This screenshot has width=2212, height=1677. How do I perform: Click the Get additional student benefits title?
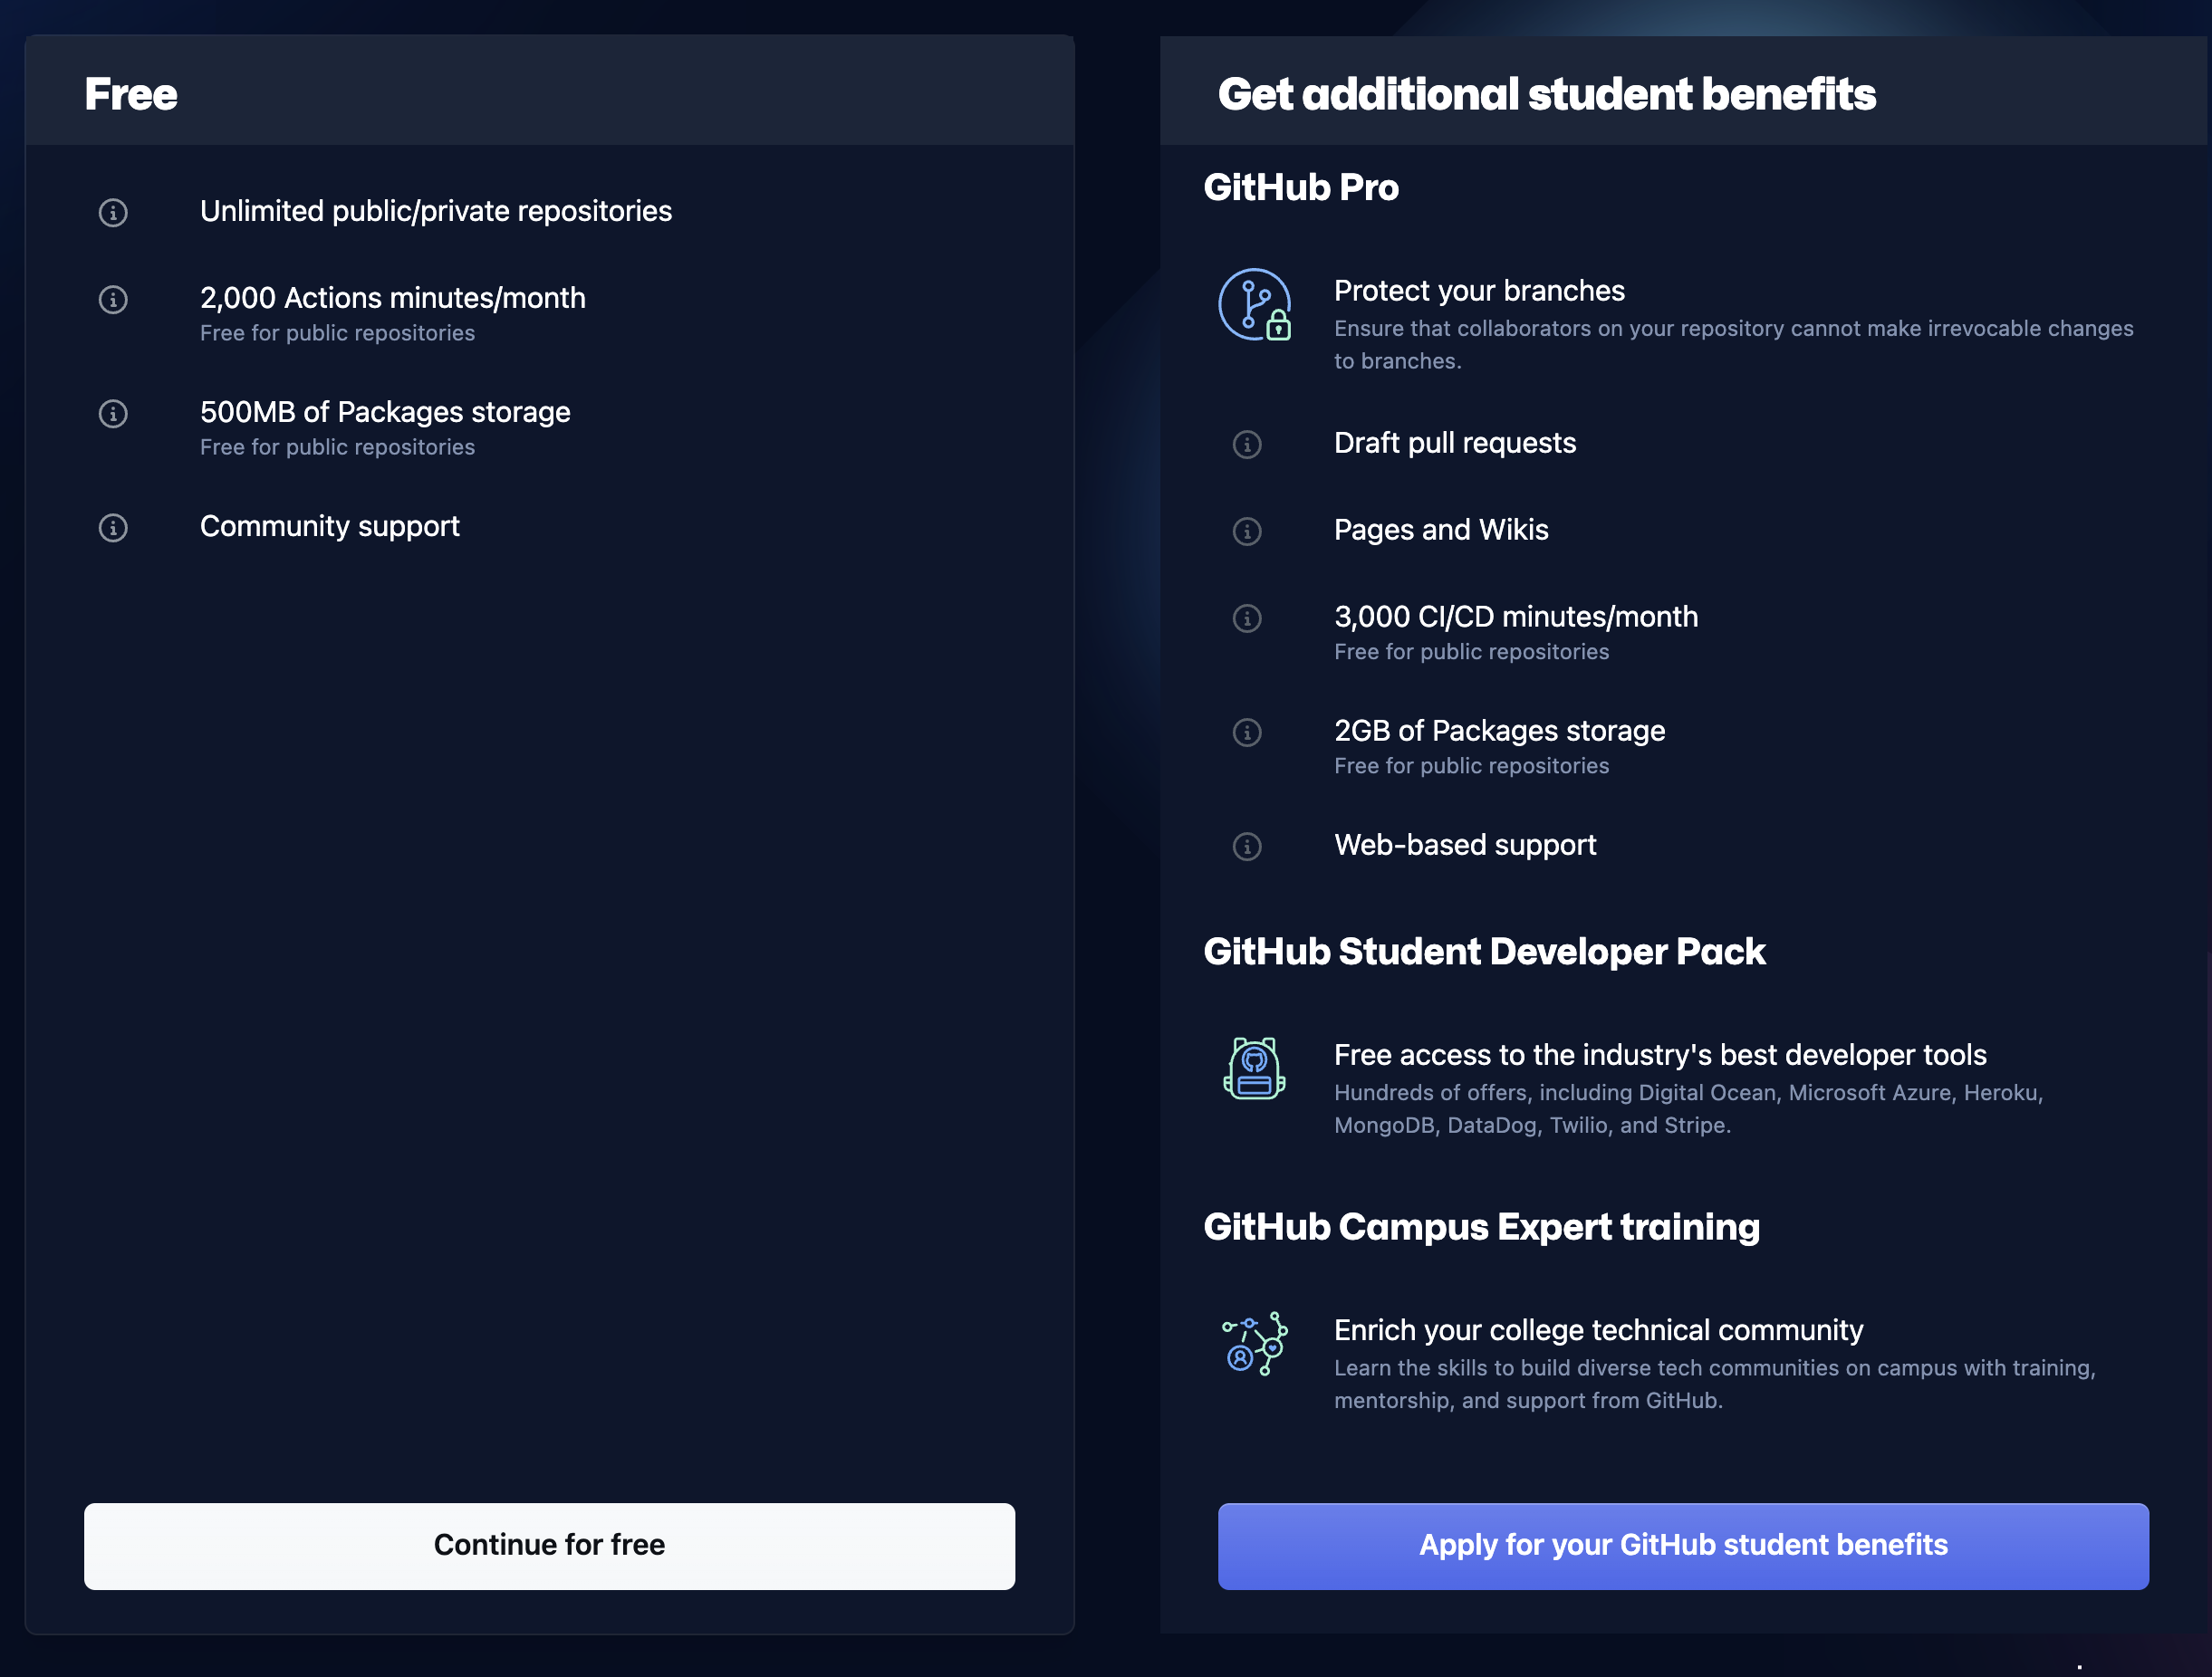coord(1547,93)
